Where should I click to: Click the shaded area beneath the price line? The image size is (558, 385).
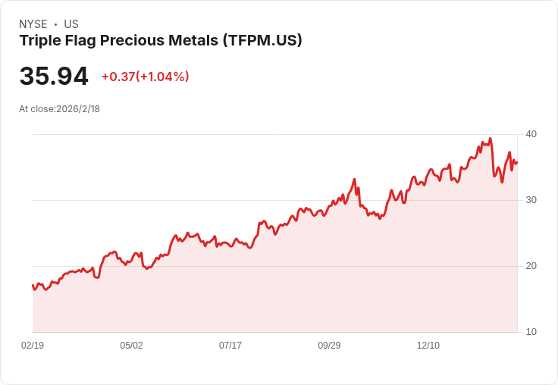tap(303, 288)
